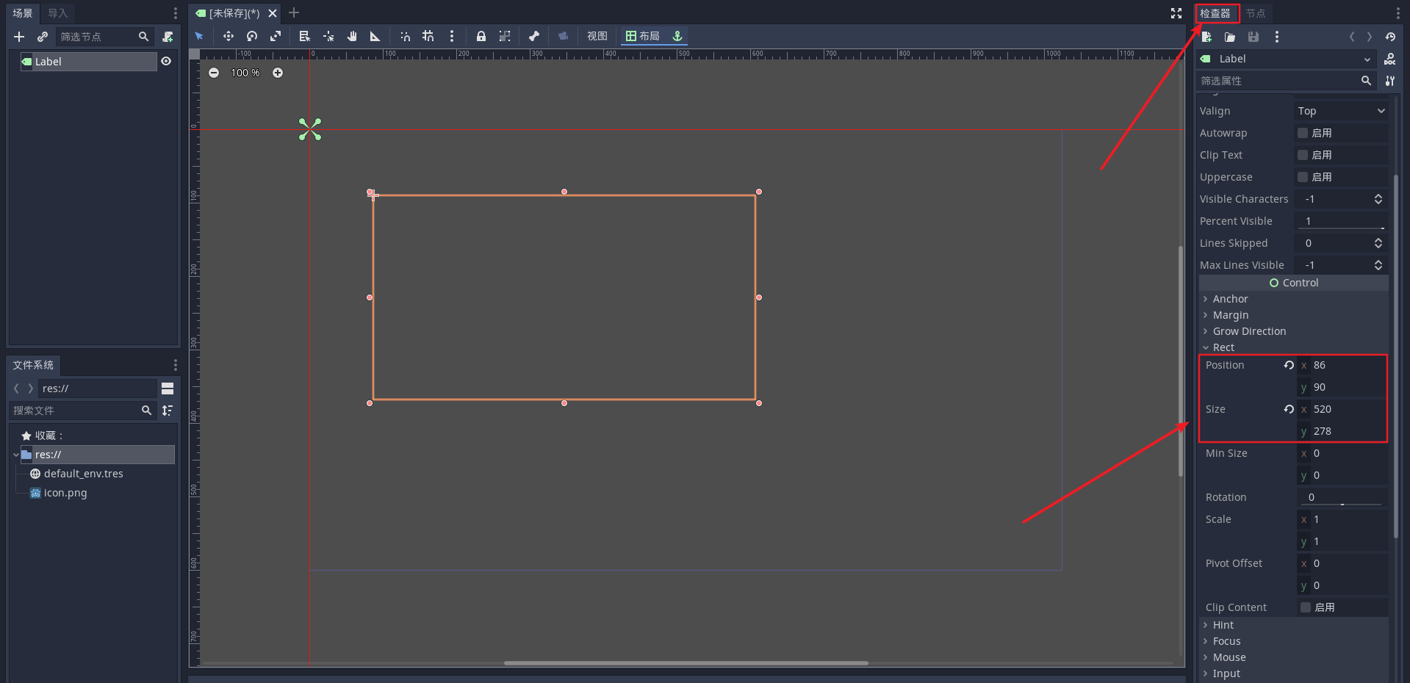1410x683 pixels.
Task: Toggle smart snapping magnet icon
Action: 405,36
